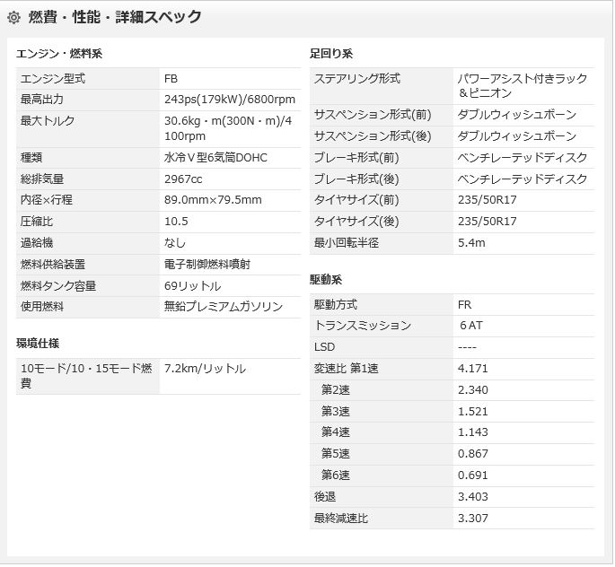Click the 環境仕様 section heading
Screen dimensions: 615x567
pyautogui.click(x=38, y=344)
